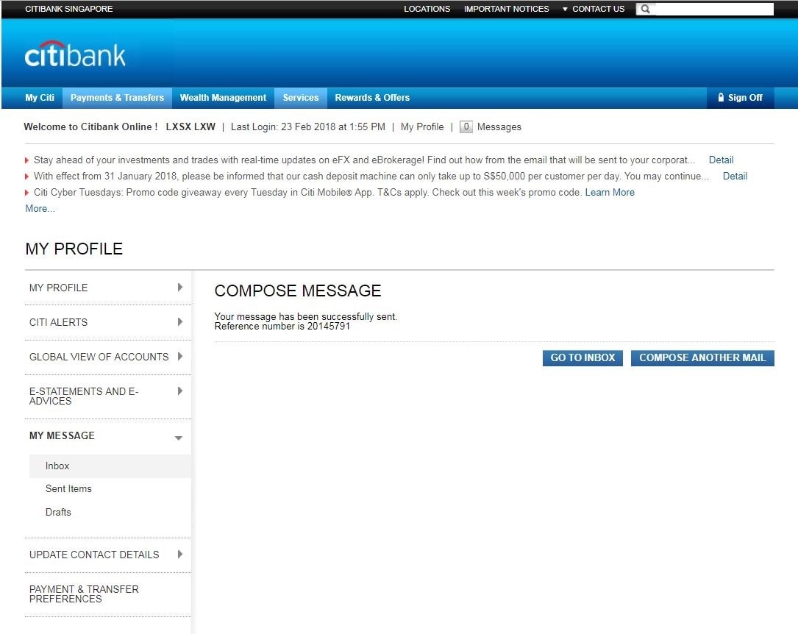The height and width of the screenshot is (634, 798).
Task: Collapse the My Message section
Action: [178, 438]
